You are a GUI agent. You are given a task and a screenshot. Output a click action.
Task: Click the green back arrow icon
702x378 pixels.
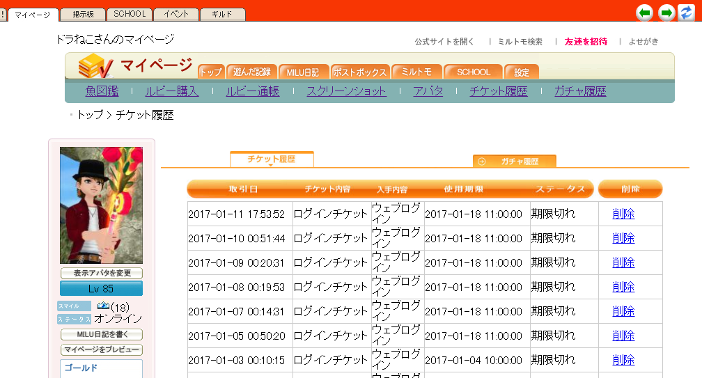pyautogui.click(x=646, y=13)
